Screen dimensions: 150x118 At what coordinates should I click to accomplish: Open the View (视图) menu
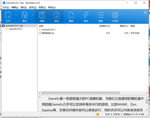(x=42, y=8)
